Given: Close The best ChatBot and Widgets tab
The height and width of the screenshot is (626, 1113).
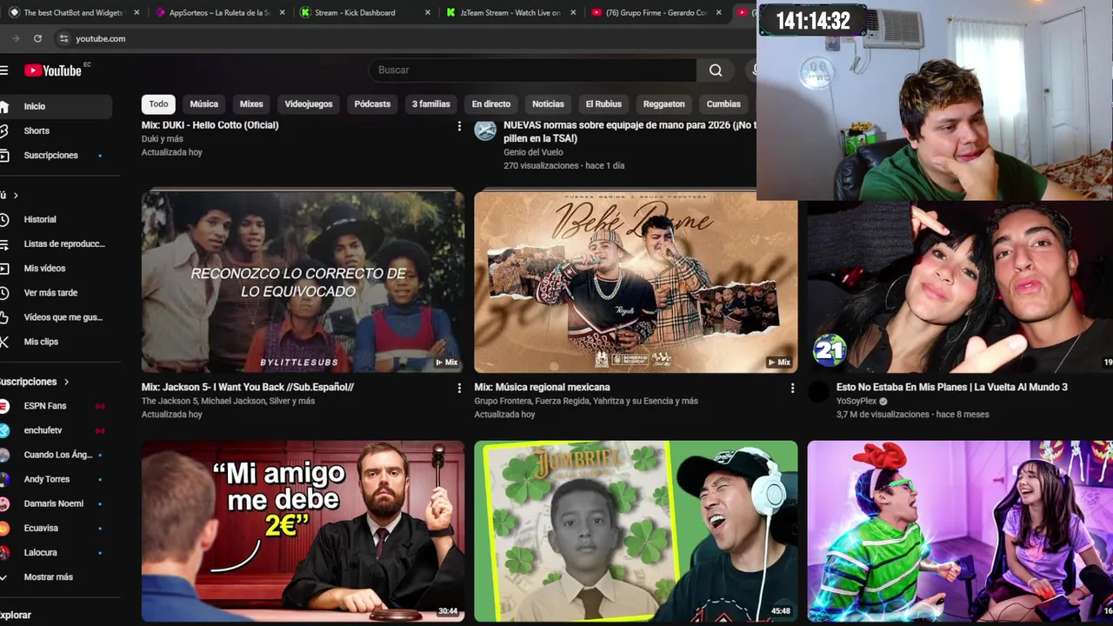Looking at the screenshot, I should tap(137, 13).
